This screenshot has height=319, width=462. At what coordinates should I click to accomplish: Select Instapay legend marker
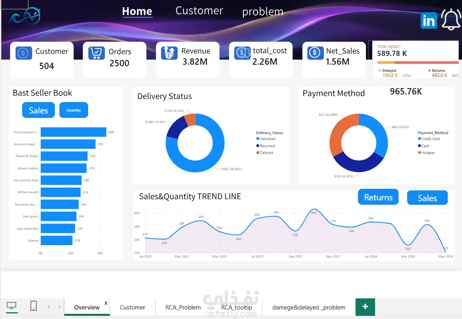pos(419,153)
